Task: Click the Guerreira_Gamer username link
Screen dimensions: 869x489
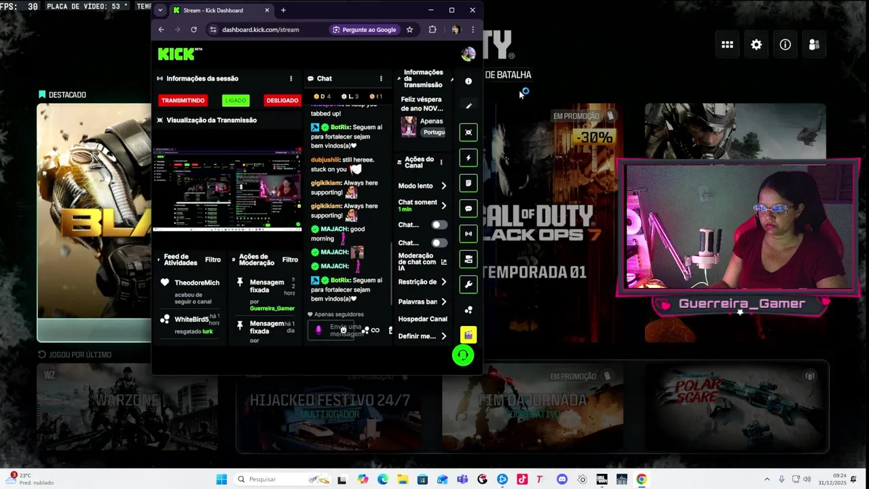Action: (272, 308)
